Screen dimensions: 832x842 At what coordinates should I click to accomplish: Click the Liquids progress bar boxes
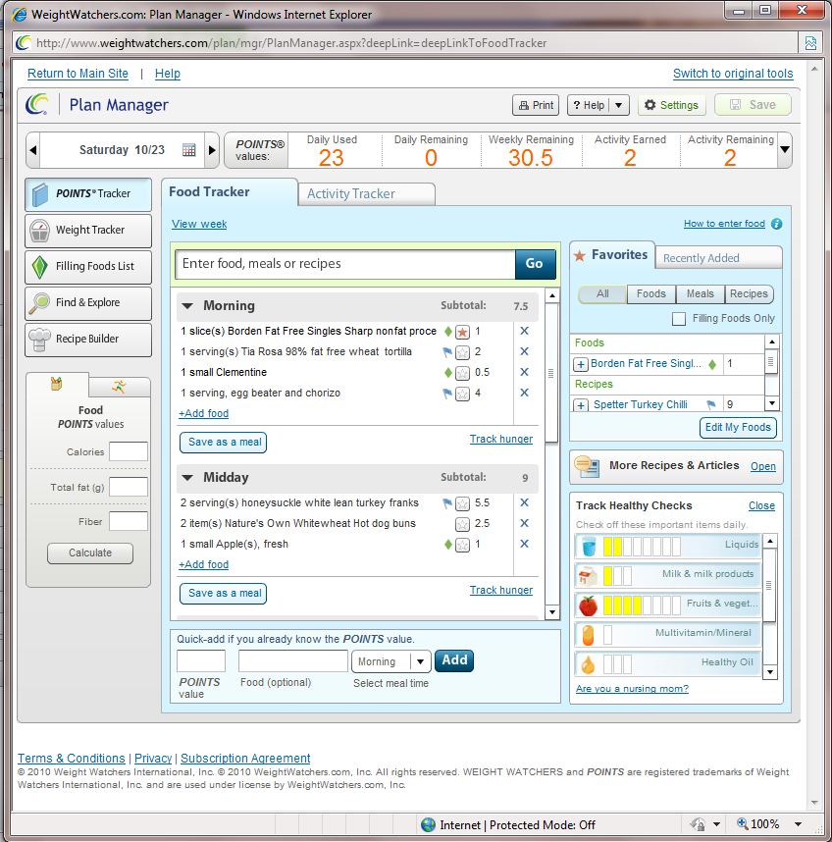click(642, 547)
